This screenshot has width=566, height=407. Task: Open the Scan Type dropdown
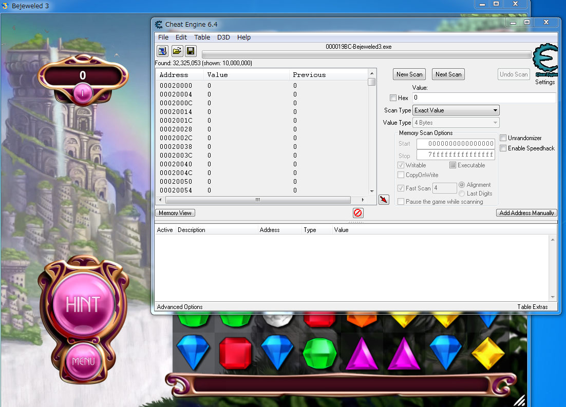[x=456, y=110]
